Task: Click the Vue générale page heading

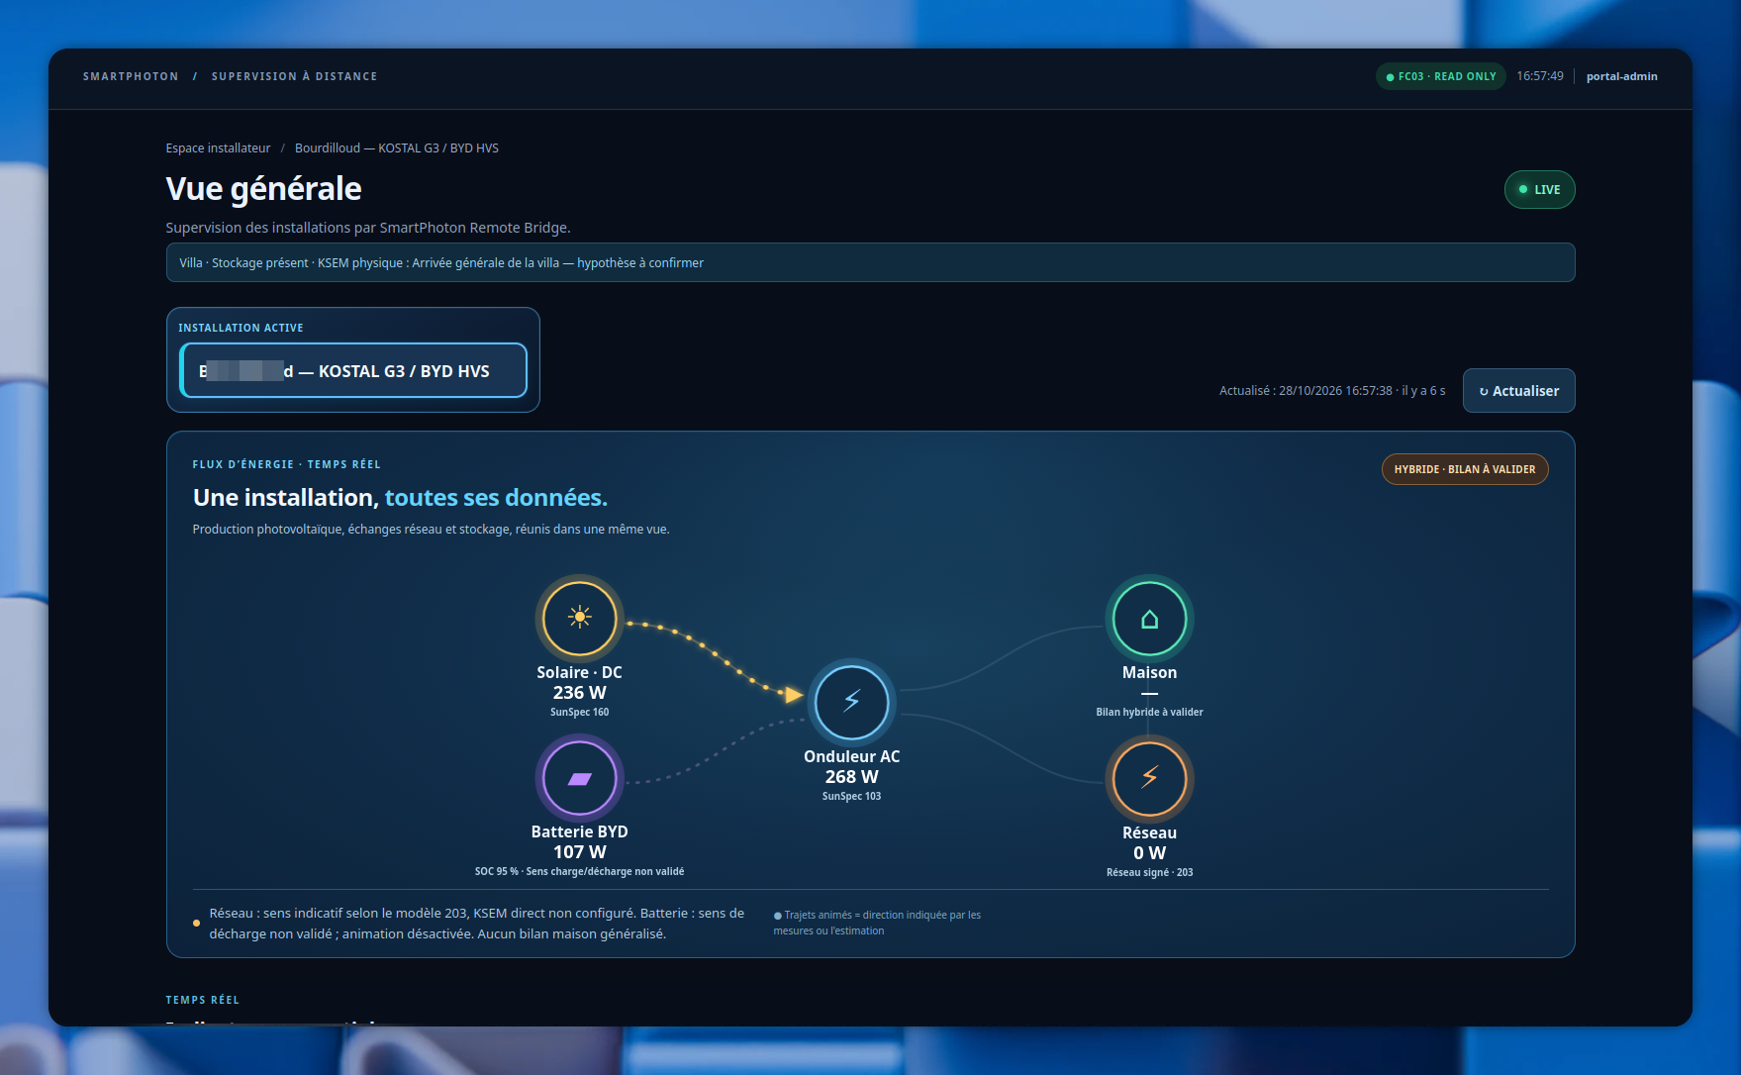Action: pos(263,189)
